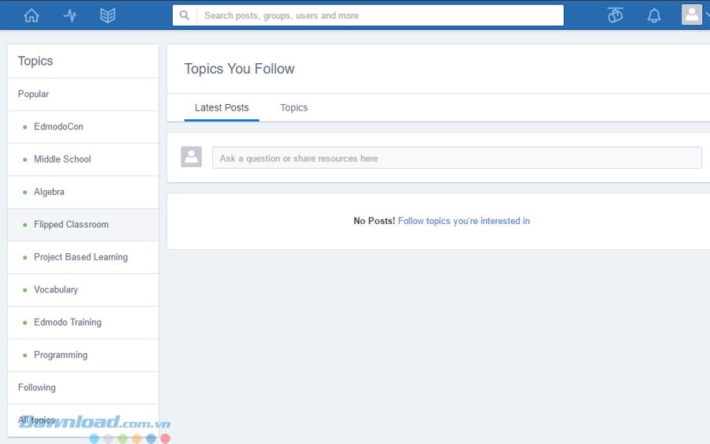Choose the Flipped Classroom topic

click(71, 225)
